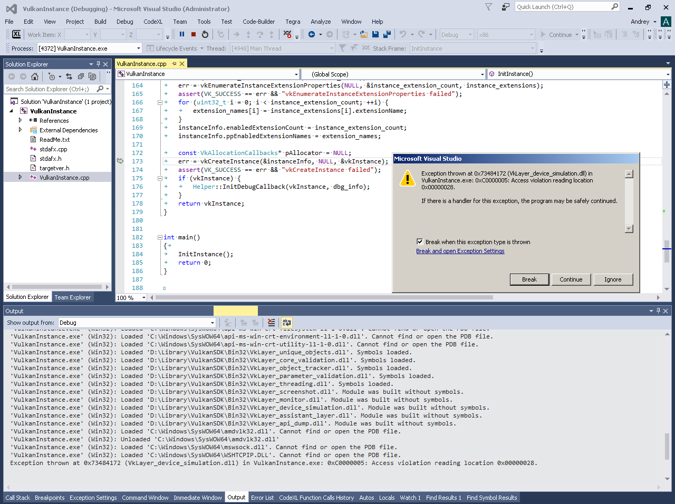675x504 pixels.
Task: Open the Error List tab
Action: point(262,498)
